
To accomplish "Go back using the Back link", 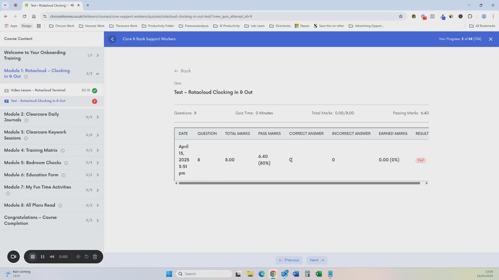I will (x=182, y=71).
